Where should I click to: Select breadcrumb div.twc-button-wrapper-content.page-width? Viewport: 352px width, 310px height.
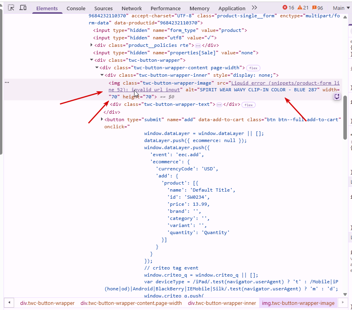coord(131,303)
